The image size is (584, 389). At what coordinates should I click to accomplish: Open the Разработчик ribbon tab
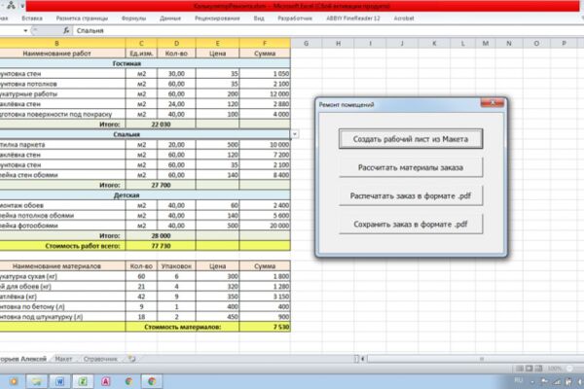[x=295, y=18]
